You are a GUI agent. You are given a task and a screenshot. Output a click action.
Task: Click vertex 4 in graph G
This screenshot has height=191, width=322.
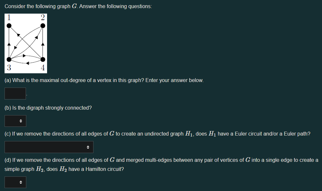(43, 59)
